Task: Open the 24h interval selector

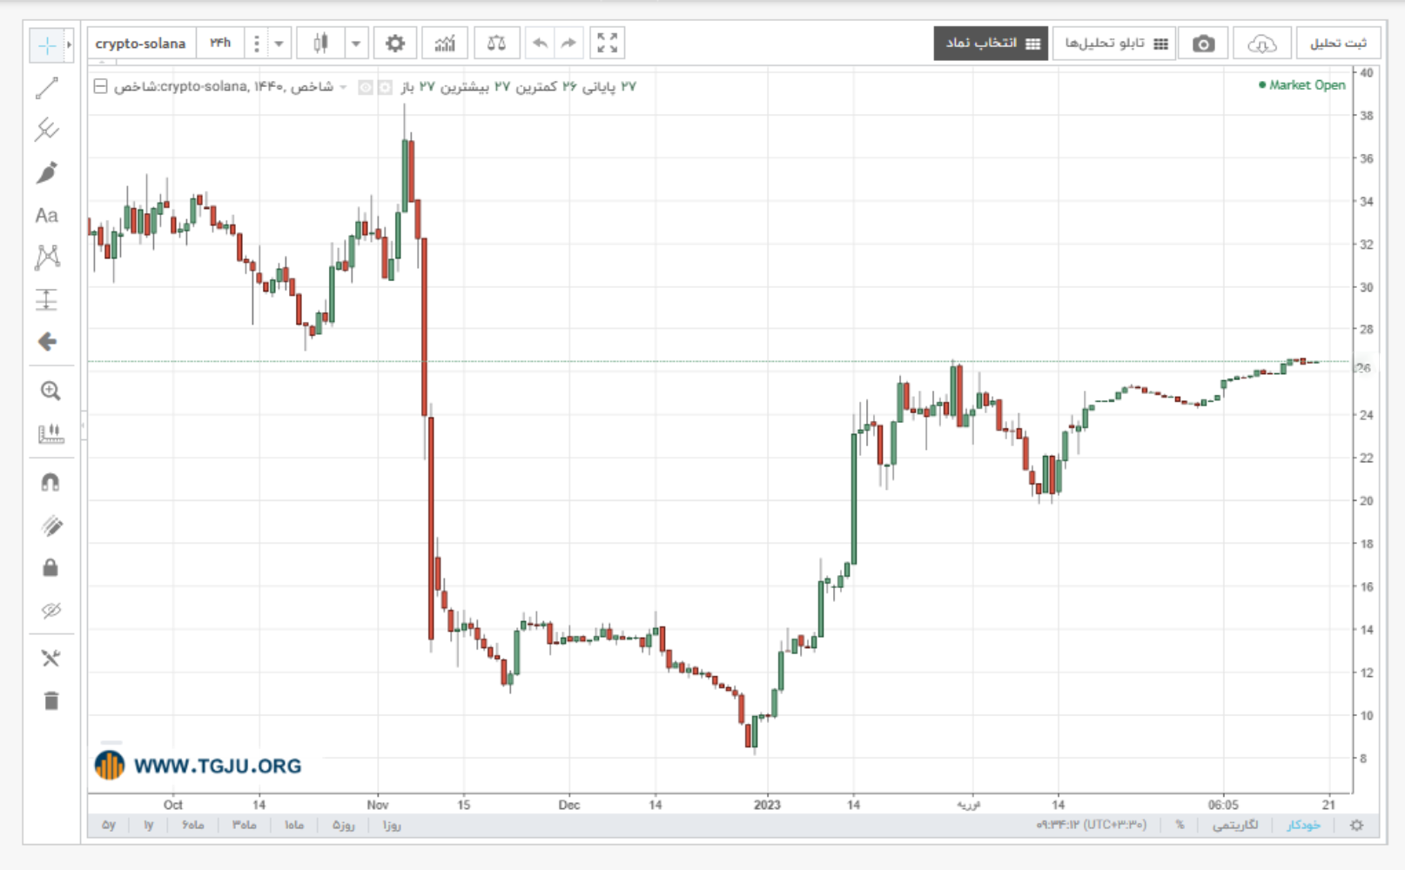Action: [220, 43]
